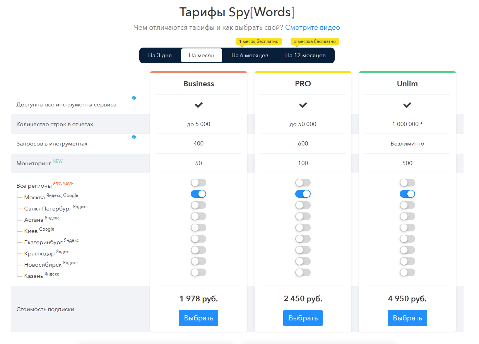Enable Краснодар toggle in Unlim column
This screenshot has width=479, height=344.
tap(407, 250)
